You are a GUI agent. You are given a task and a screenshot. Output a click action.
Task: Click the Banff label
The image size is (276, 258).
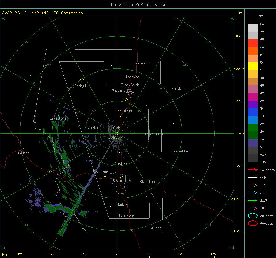[x=51, y=171]
